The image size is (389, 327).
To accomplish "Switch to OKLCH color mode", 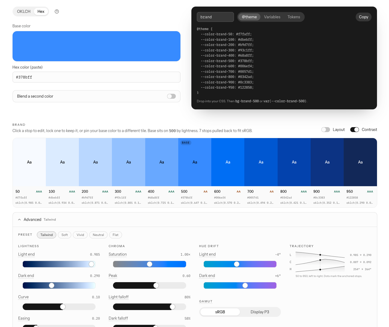I will (24, 11).
